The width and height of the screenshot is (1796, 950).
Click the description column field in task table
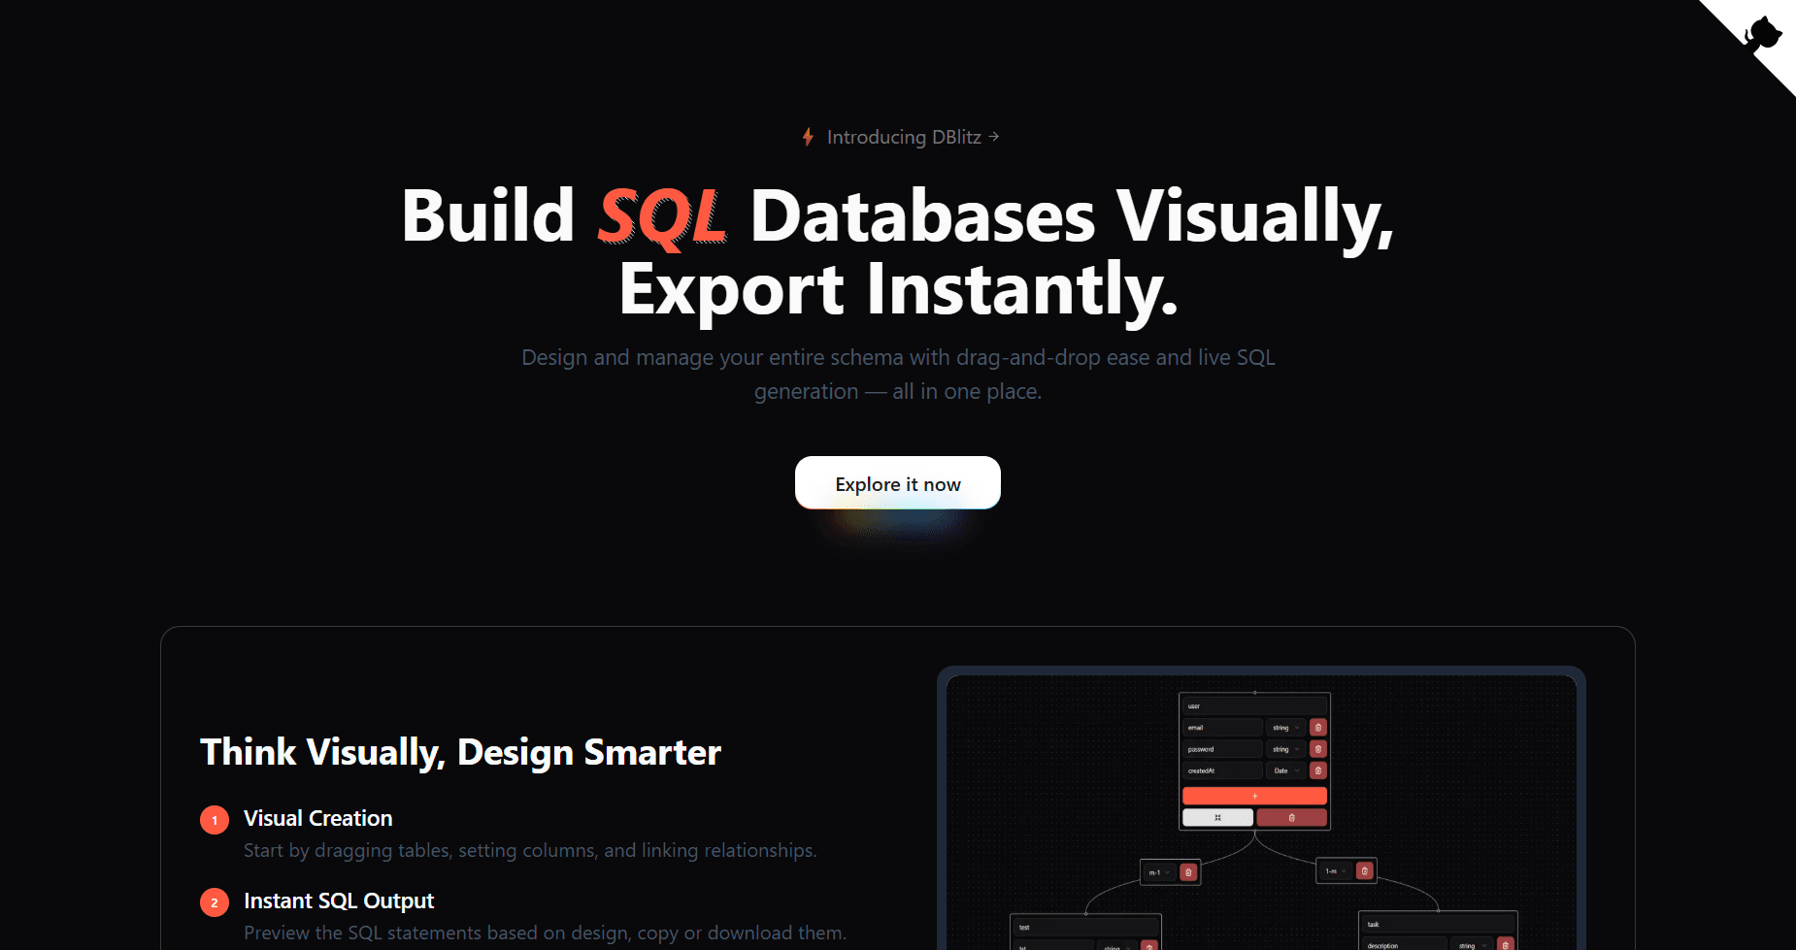1405,945
